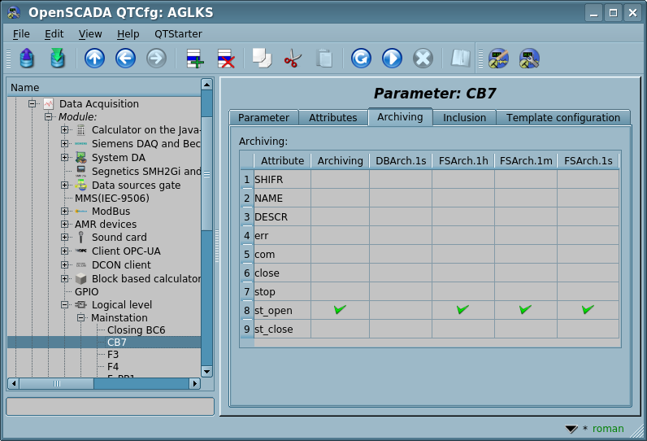Click the blue start/run arrow icon
The height and width of the screenshot is (441, 647).
(x=392, y=59)
